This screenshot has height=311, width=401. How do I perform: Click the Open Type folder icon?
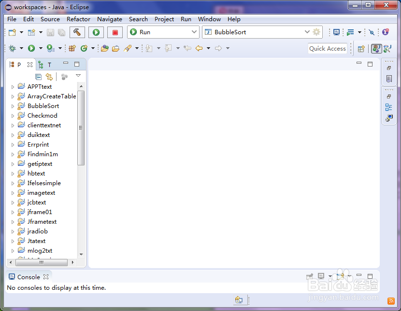tap(104, 48)
